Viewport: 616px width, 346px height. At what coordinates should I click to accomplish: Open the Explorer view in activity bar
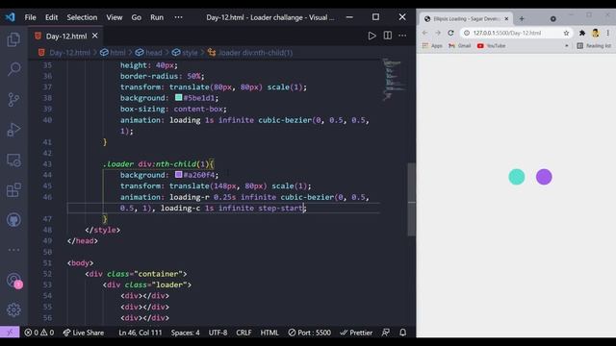coord(13,39)
